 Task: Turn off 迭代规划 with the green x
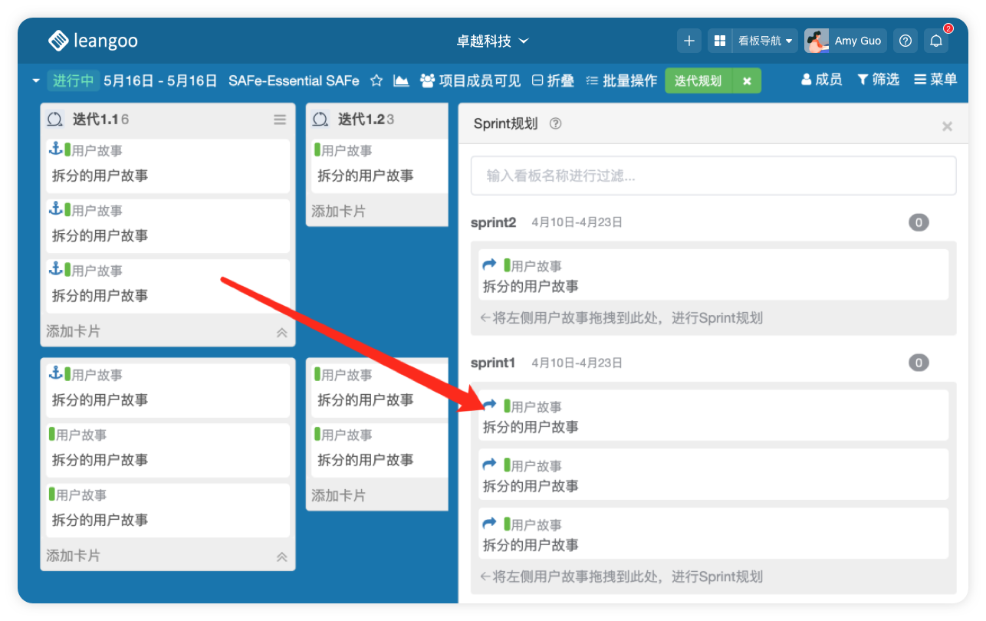click(x=747, y=80)
